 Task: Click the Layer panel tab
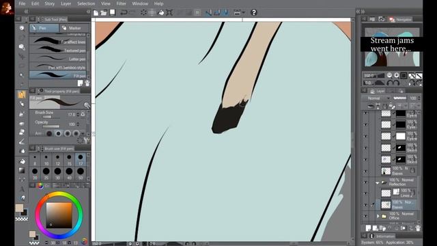point(377,91)
